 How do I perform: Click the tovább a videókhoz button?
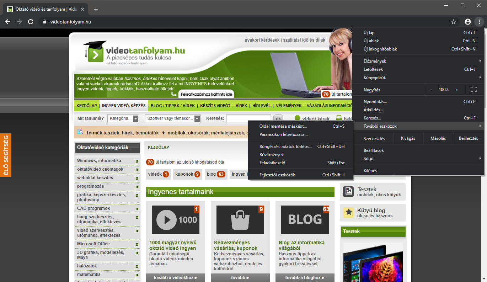[176, 278]
